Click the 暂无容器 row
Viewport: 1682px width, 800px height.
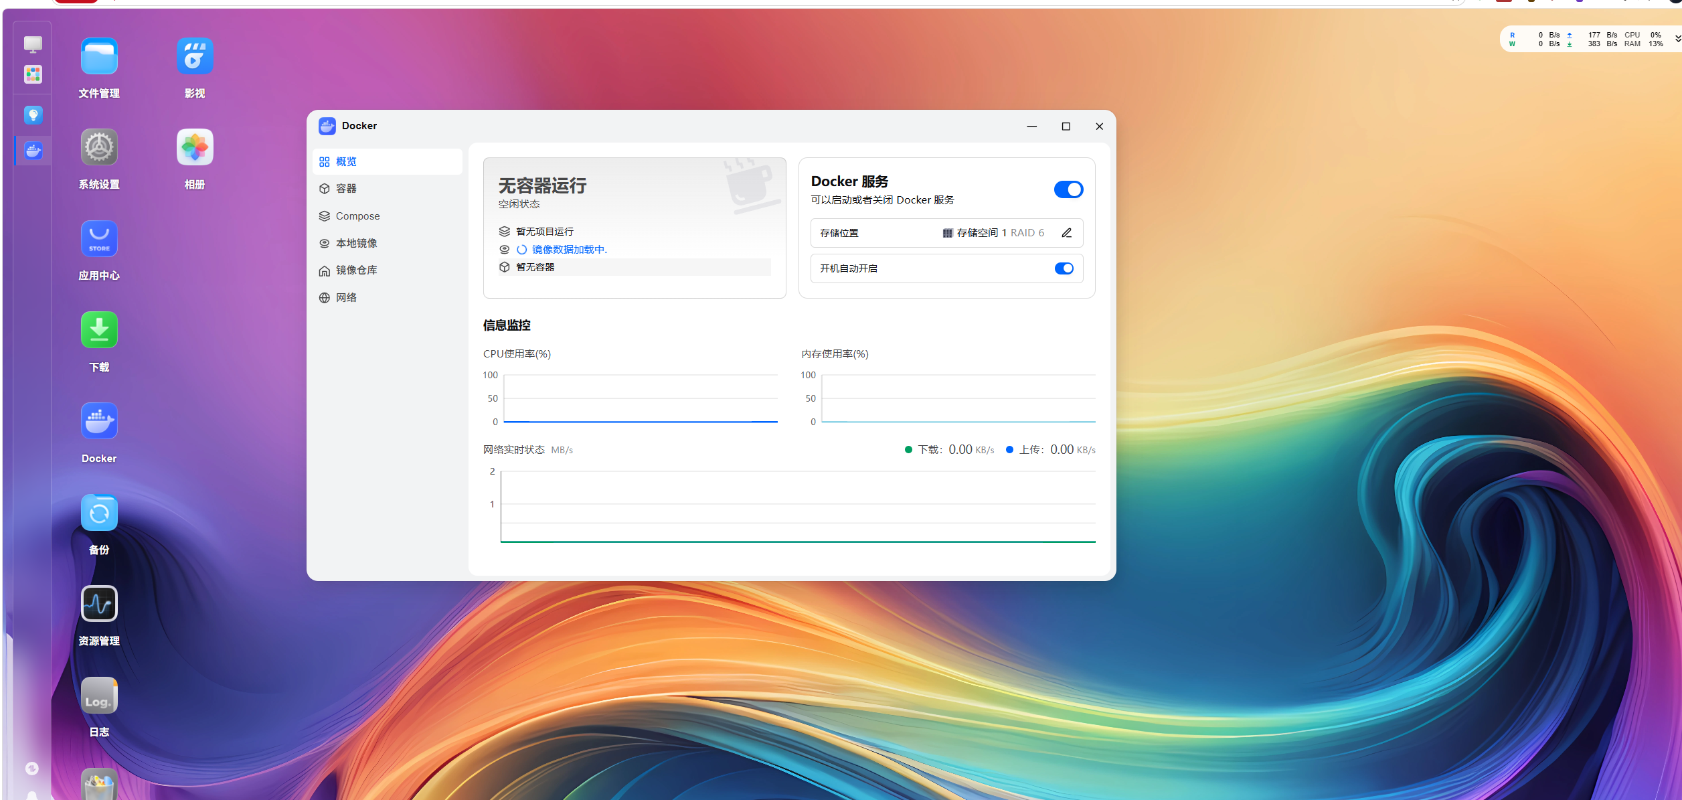(535, 267)
